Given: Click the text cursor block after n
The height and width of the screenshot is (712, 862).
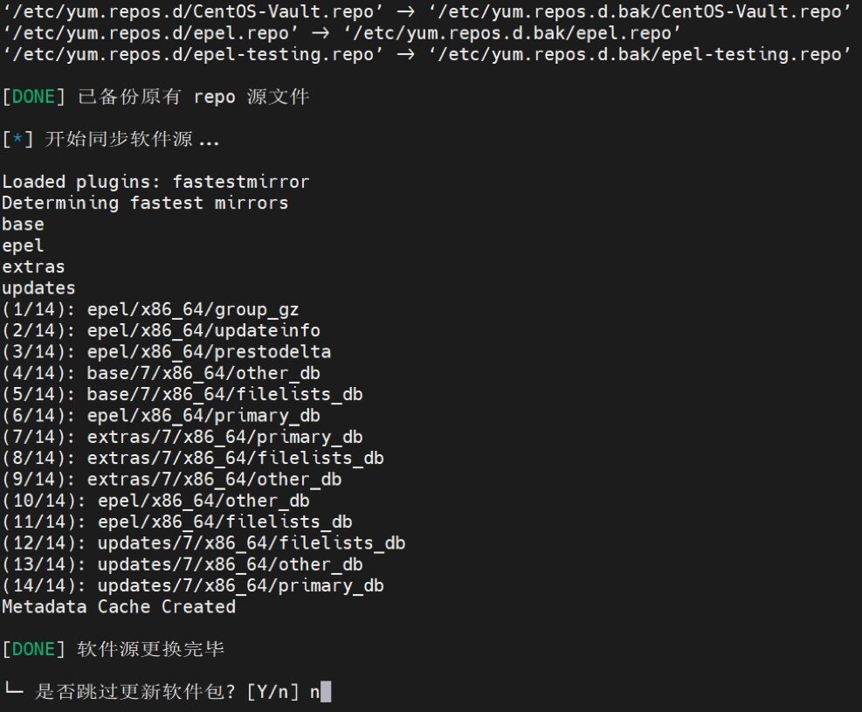Looking at the screenshot, I should (326, 692).
